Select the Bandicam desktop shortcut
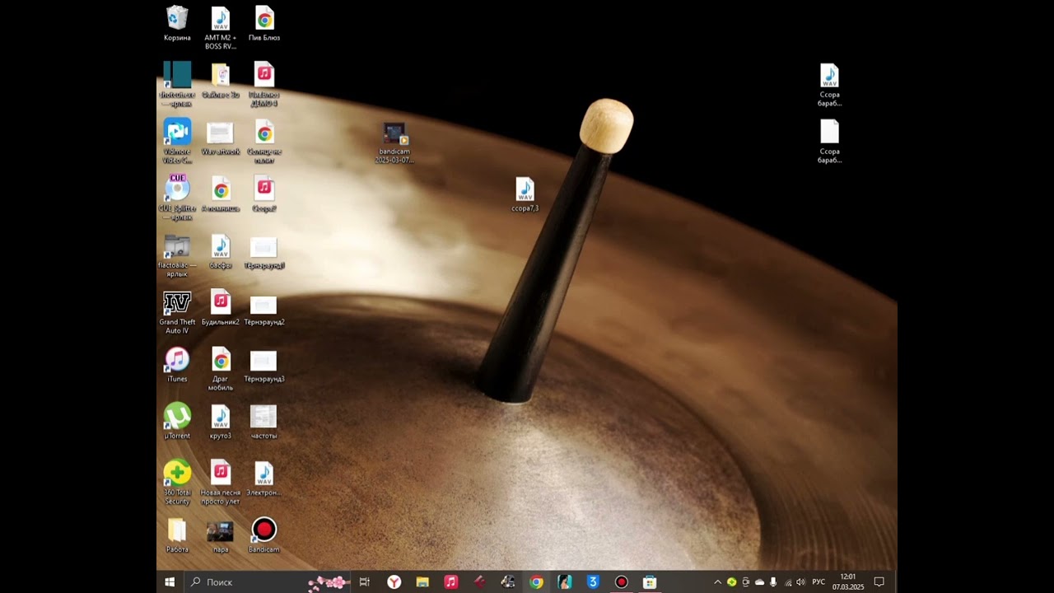 click(264, 535)
